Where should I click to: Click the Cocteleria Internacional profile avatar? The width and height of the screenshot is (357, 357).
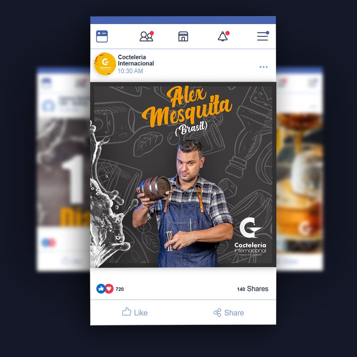pos(105,64)
